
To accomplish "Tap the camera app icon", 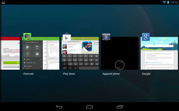I will tap(106, 37).
